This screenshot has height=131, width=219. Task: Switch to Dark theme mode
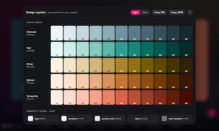pyautogui.click(x=145, y=12)
